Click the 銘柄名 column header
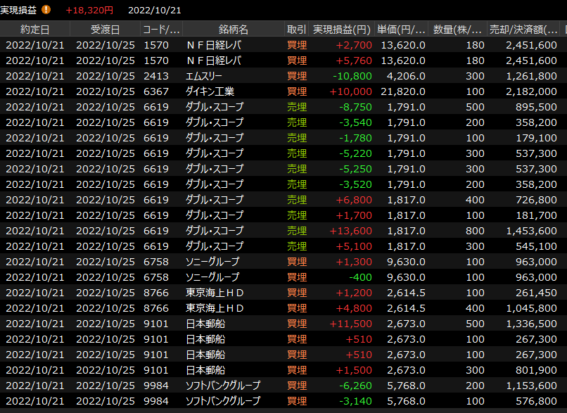This screenshot has height=413, width=567. (233, 30)
